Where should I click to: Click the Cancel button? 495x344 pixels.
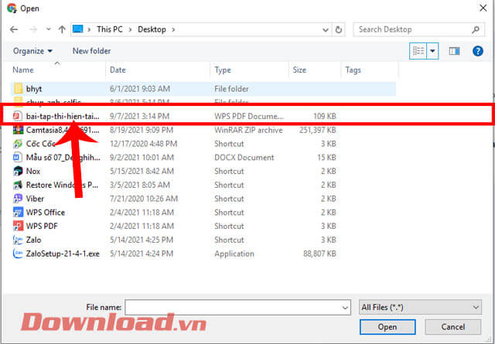(x=452, y=327)
